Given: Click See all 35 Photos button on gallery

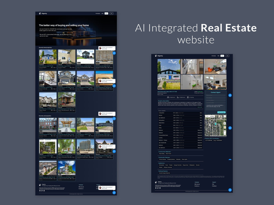Looking at the screenshot, I should (x=222, y=88).
